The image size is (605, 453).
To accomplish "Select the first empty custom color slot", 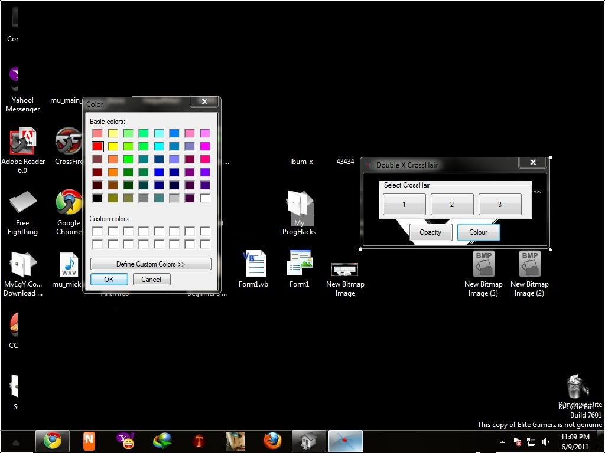I will [97, 231].
